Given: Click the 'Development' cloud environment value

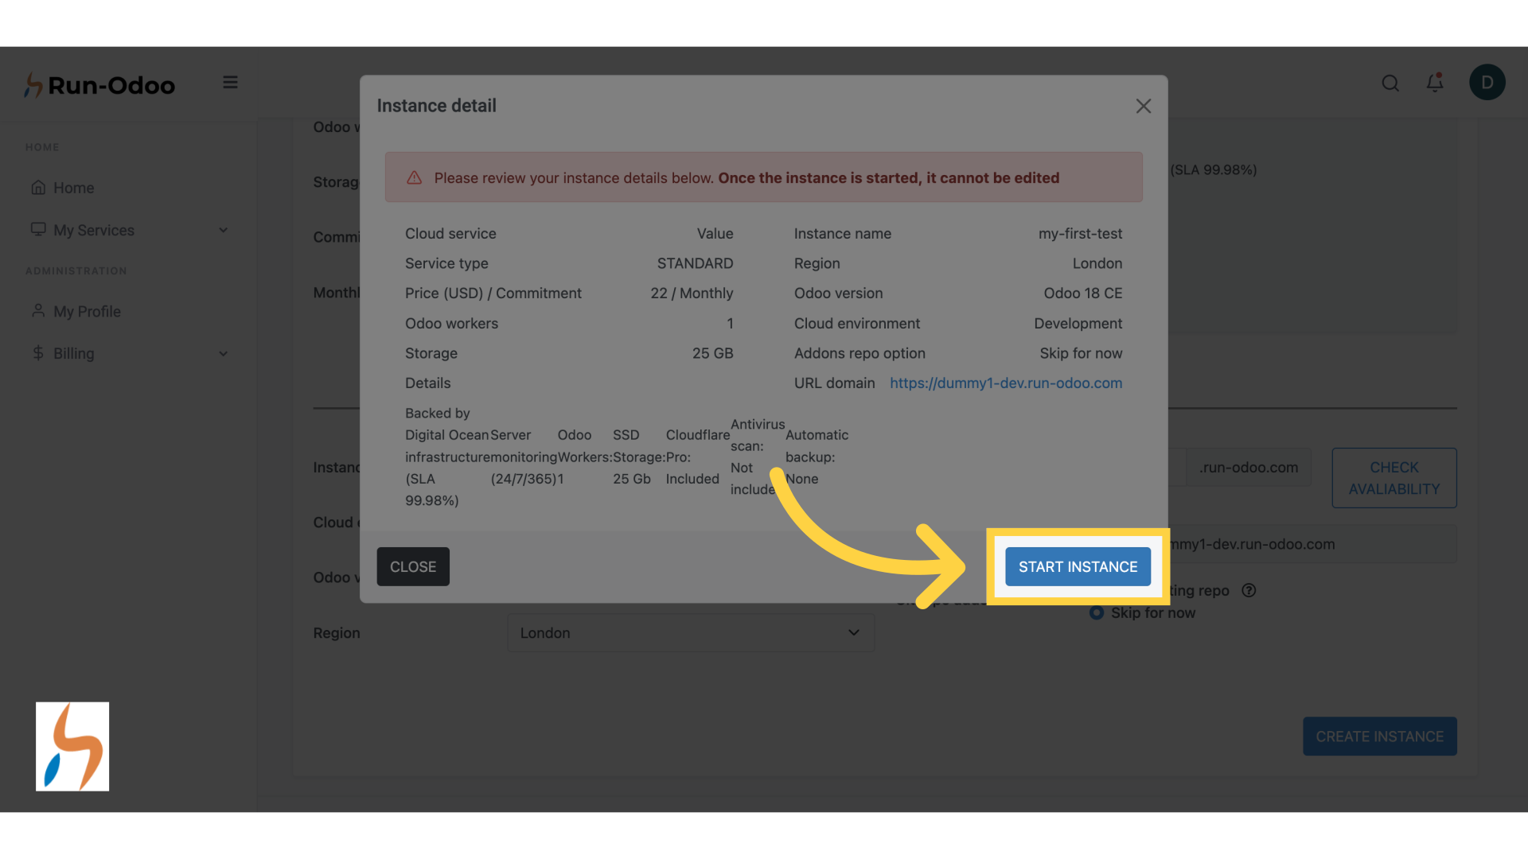Looking at the screenshot, I should (x=1078, y=324).
